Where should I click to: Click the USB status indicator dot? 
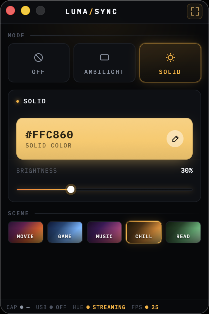pos(51,307)
